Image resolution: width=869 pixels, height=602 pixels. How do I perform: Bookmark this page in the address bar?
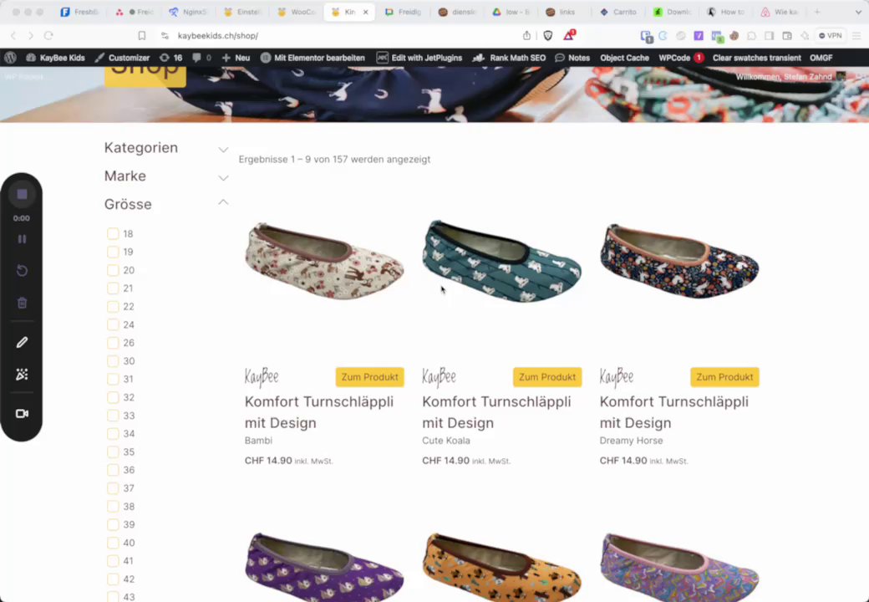pyautogui.click(x=142, y=35)
